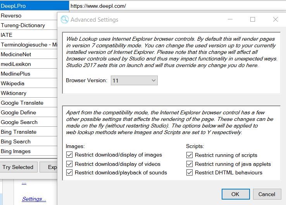Select Bing Images entry
Screen dimensions: 286x205
29,151
